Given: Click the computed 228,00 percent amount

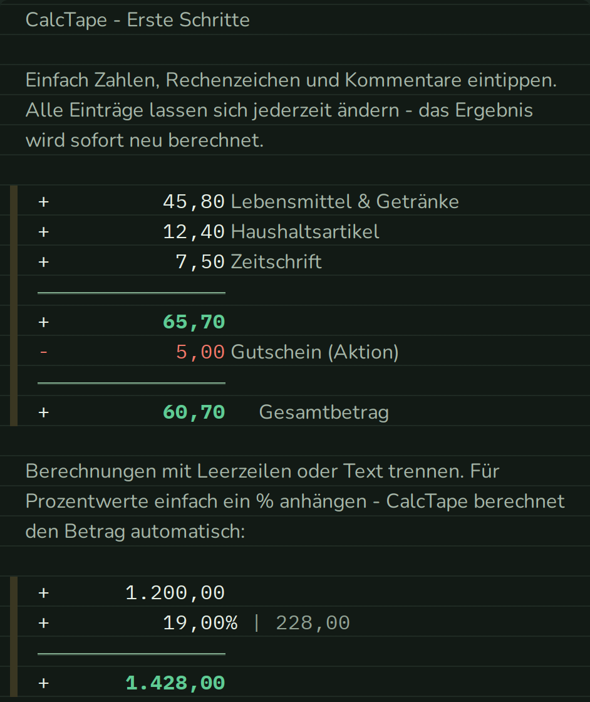Looking at the screenshot, I should 313,623.
